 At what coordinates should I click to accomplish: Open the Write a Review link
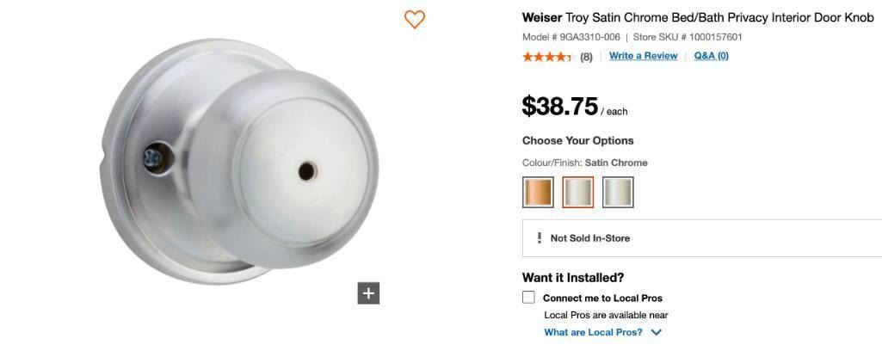coord(643,56)
